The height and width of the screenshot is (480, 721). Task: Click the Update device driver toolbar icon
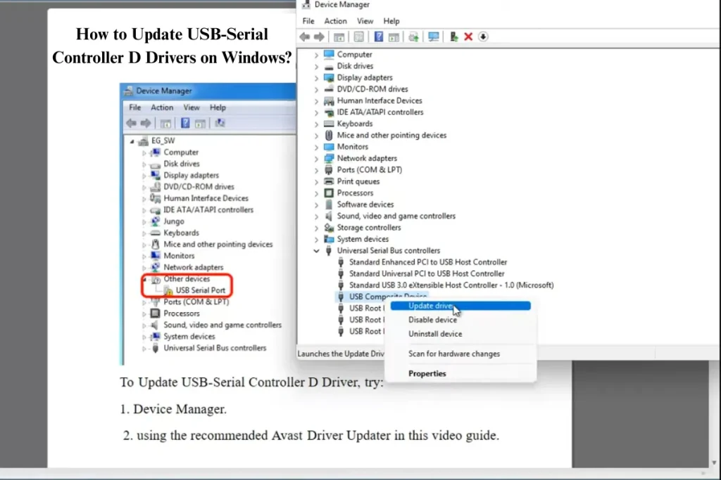pyautogui.click(x=454, y=37)
